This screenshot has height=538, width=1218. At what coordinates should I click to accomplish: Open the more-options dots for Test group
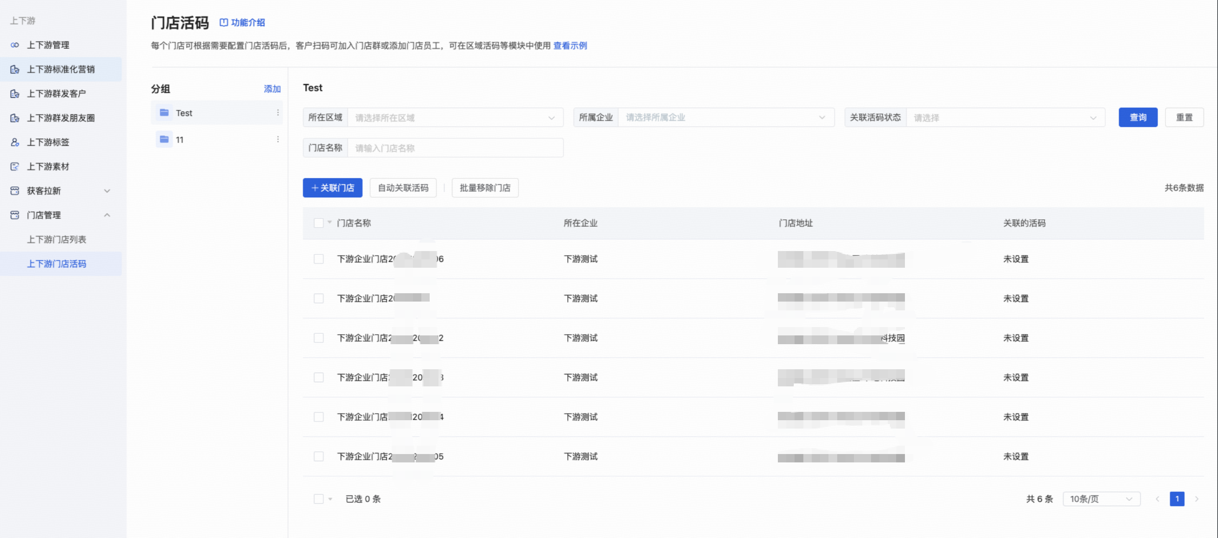(x=278, y=113)
